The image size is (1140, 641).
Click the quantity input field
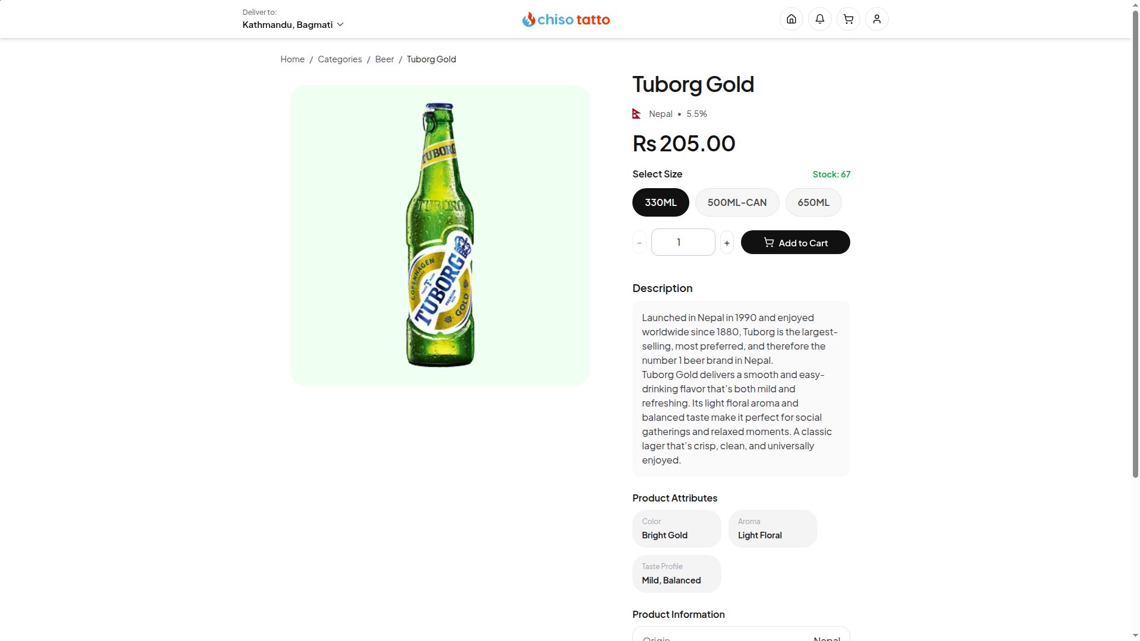[683, 242]
